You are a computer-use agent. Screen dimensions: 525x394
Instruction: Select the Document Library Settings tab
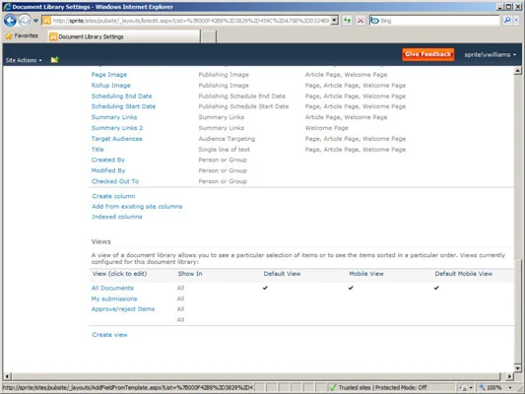tap(124, 36)
